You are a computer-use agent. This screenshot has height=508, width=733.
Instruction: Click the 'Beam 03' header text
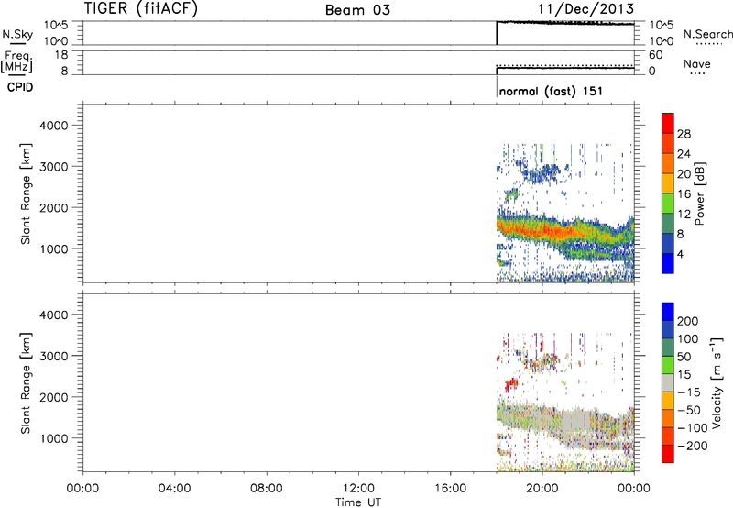tap(357, 10)
